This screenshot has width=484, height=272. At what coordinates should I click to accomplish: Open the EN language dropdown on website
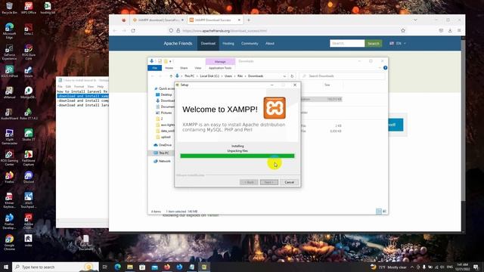point(398,44)
